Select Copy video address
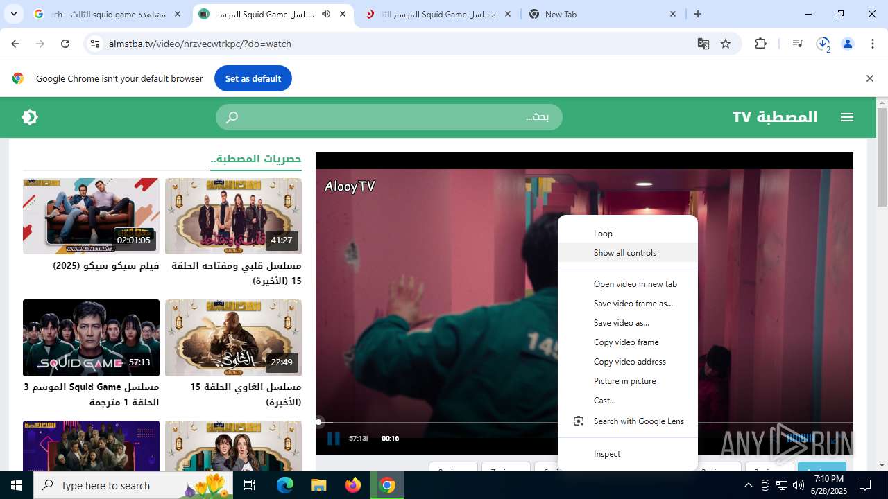 [628, 362]
